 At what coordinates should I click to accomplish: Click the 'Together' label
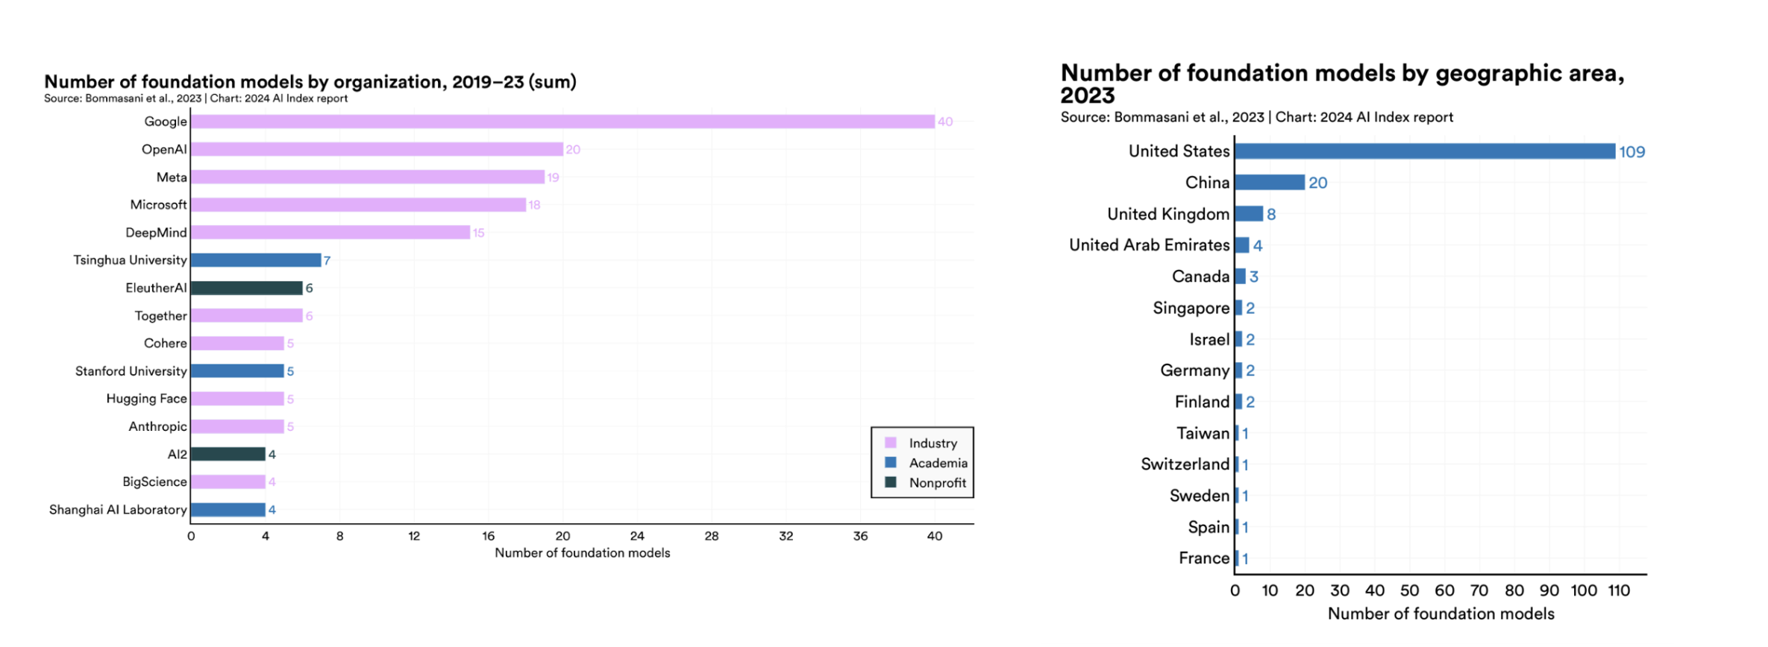pyautogui.click(x=160, y=316)
